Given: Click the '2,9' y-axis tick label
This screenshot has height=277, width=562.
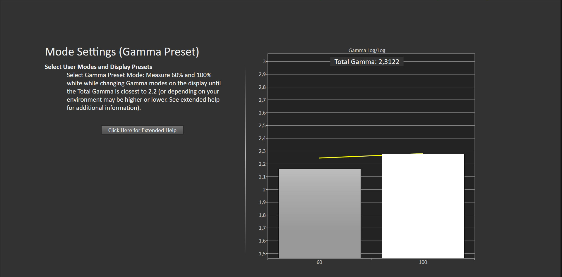Looking at the screenshot, I should coord(262,74).
